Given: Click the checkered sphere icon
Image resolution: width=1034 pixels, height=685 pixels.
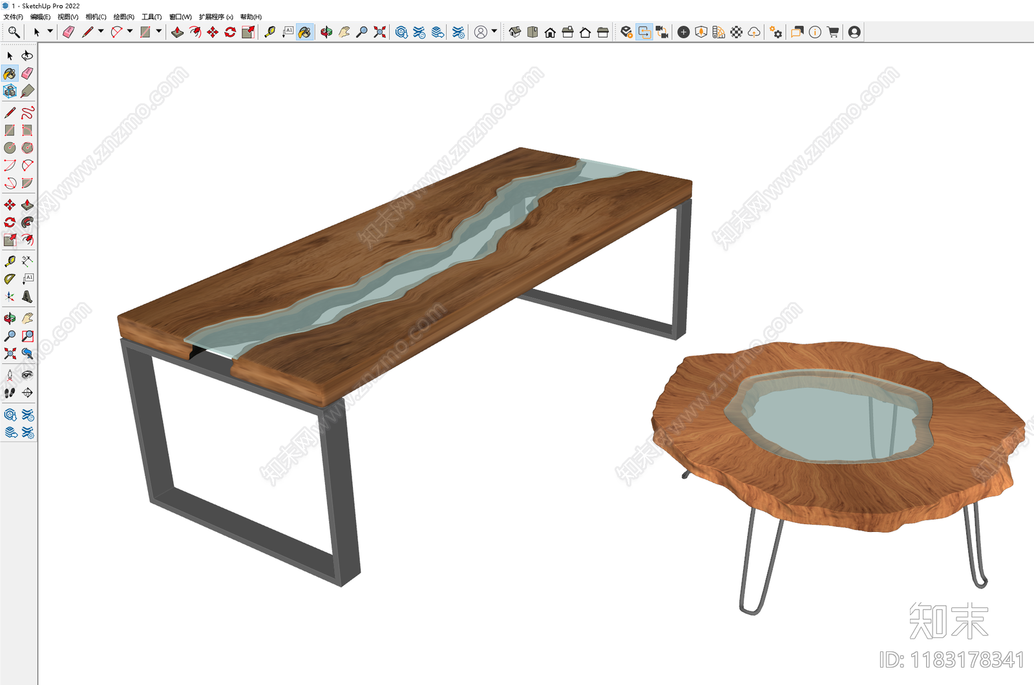Looking at the screenshot, I should point(737,32).
